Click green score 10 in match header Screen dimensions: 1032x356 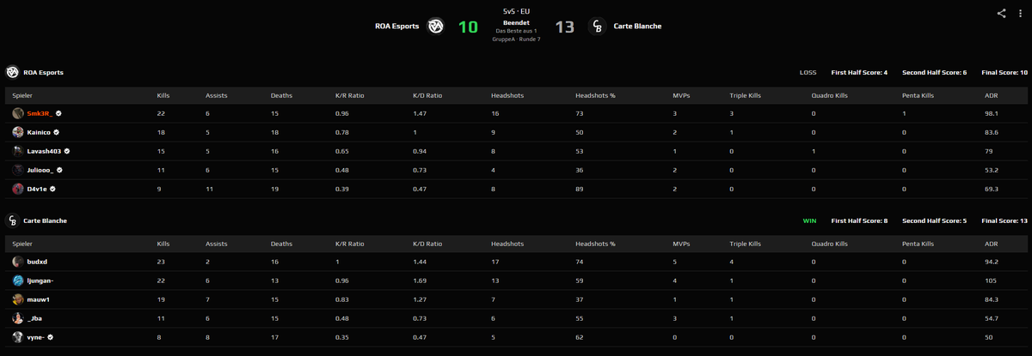point(468,27)
